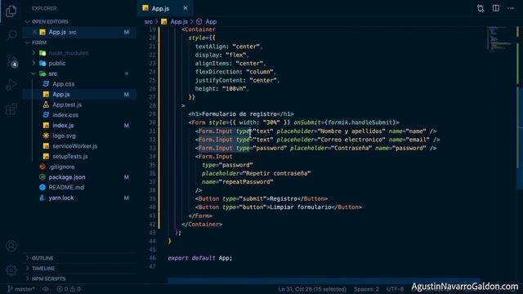Expand the NPM Scripts panel
This screenshot has height=294, width=523.
click(80, 278)
